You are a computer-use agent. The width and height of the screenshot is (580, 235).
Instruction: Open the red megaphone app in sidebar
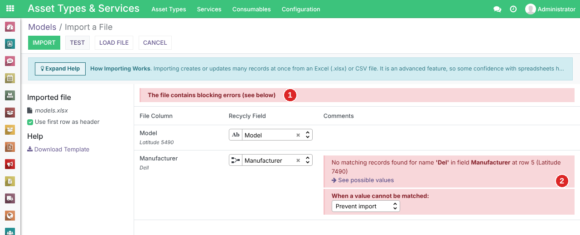(10, 164)
